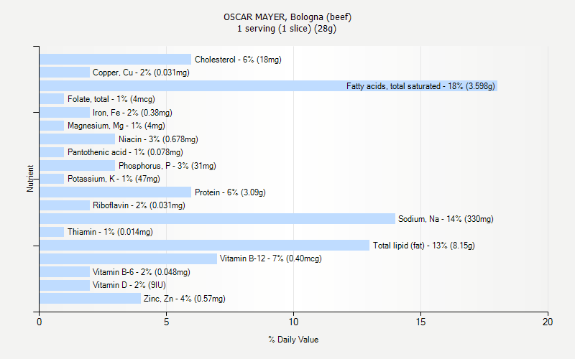Click the x-axis tick label 0
Viewport: 575px width, 359px height.
[40, 322]
